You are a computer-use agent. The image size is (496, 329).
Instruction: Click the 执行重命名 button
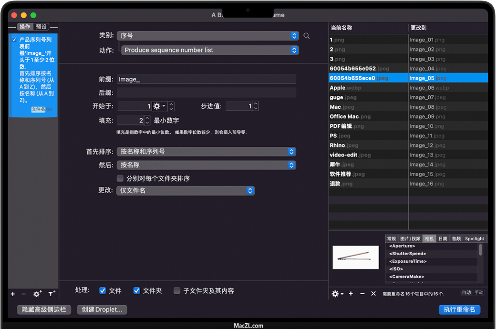(x=459, y=309)
